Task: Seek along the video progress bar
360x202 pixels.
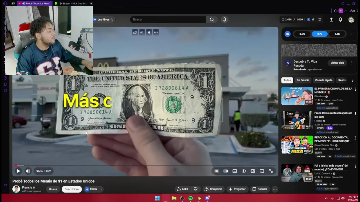Action: 145,165
